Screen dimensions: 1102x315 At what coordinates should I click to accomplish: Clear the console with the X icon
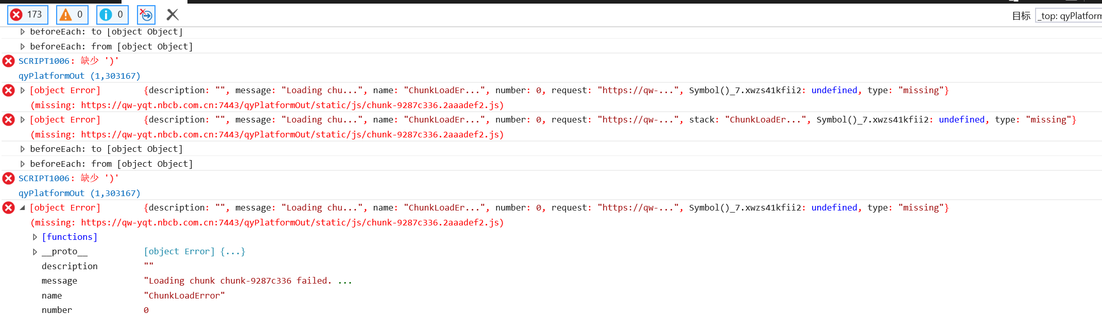pos(173,15)
